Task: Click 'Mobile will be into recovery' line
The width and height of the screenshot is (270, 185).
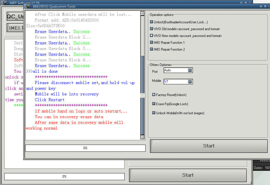Action: [67, 94]
